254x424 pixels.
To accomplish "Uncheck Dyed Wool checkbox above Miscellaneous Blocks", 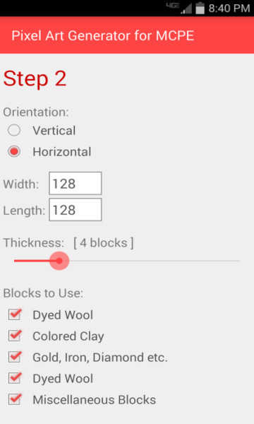I will [15, 378].
